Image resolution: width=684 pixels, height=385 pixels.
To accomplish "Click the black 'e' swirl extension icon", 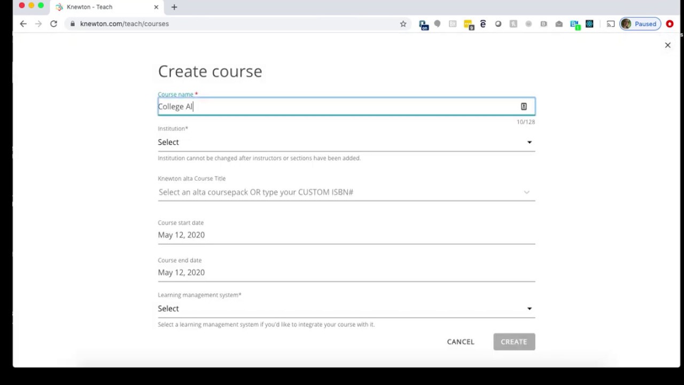I will tap(483, 24).
